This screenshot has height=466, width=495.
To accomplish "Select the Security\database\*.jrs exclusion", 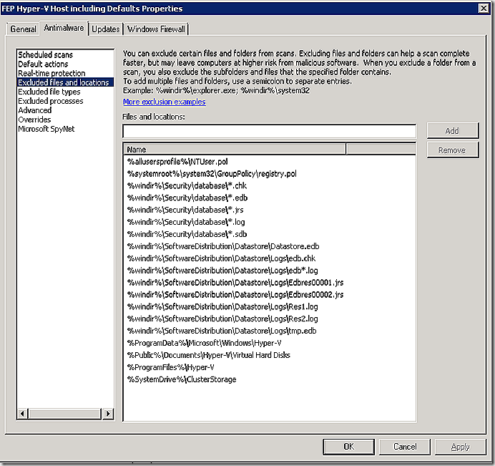I will pyautogui.click(x=185, y=210).
